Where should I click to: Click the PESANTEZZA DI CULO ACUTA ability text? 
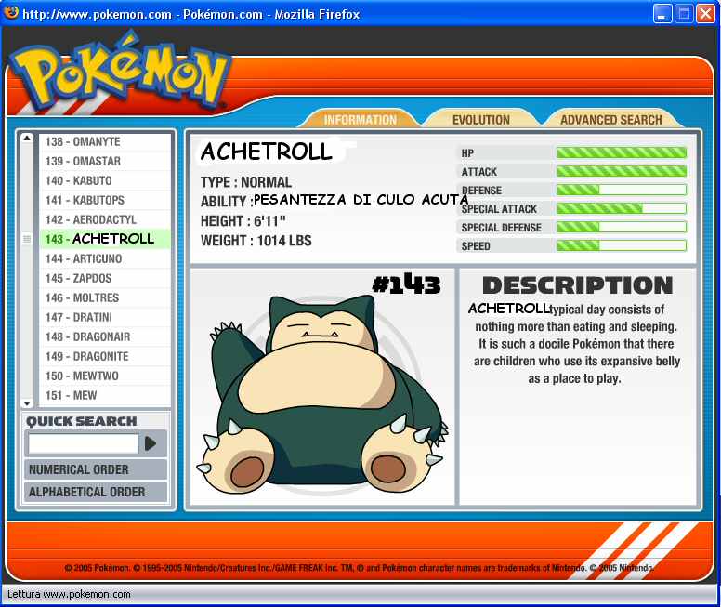360,199
